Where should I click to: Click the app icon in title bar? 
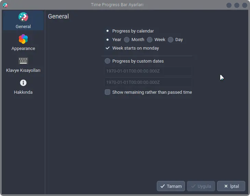pyautogui.click(x=5, y=5)
